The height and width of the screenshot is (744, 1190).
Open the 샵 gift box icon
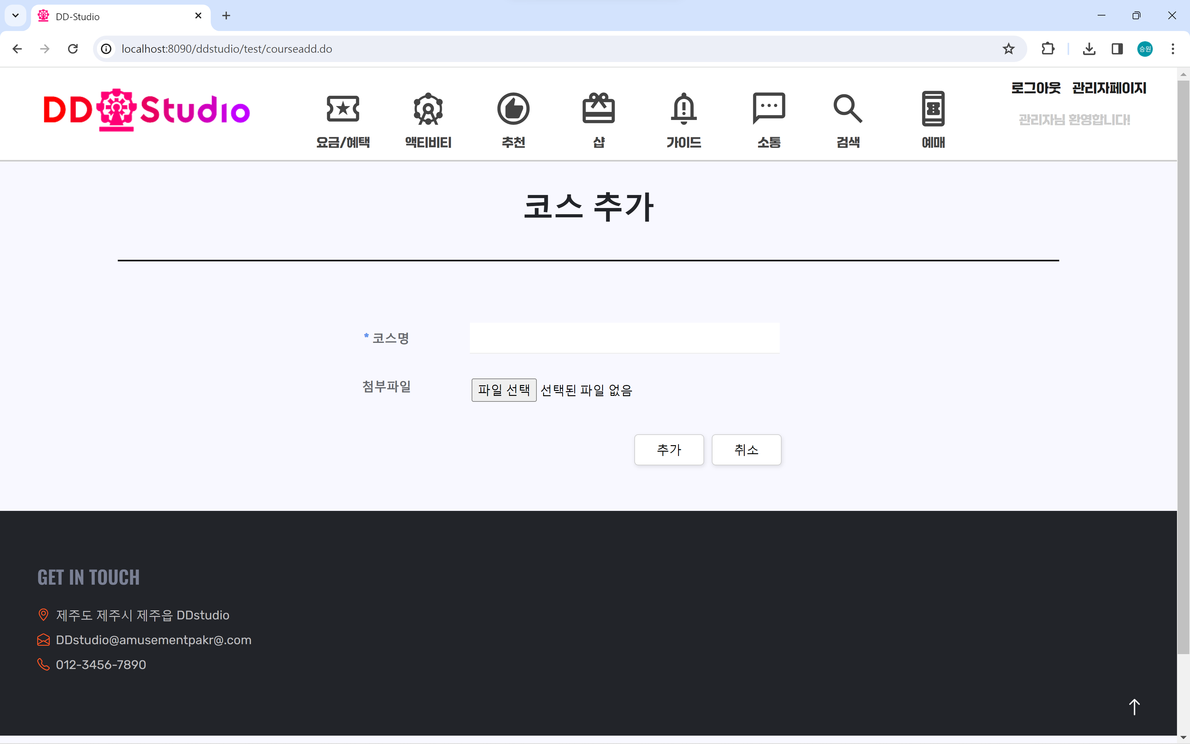[598, 108]
